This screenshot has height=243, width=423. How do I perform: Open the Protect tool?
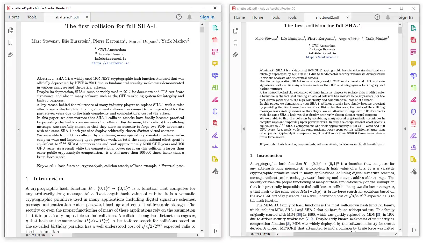tap(215, 111)
